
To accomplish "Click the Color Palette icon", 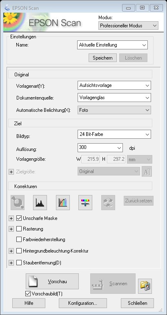I will tap(108, 202).
